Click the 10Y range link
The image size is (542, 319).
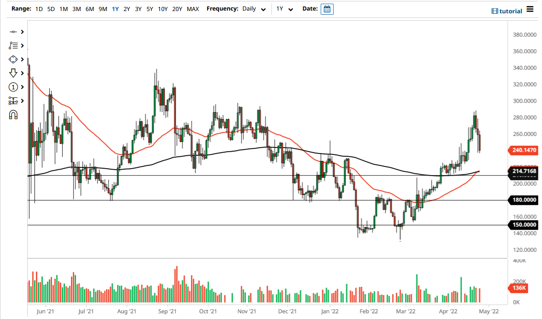tap(162, 8)
